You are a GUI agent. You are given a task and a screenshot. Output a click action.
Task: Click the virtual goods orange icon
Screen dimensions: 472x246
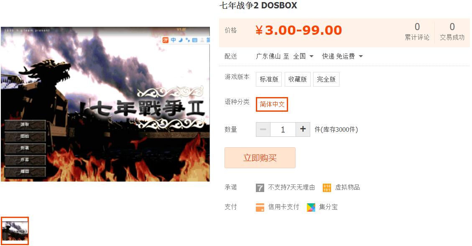point(327,188)
